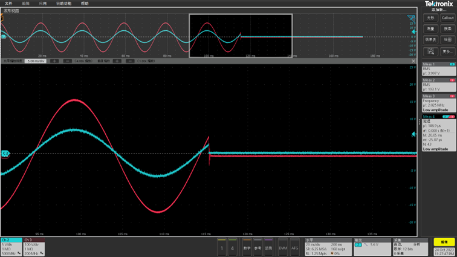Enable the AFG function generator
This screenshot has height=257, width=457.
point(295,247)
